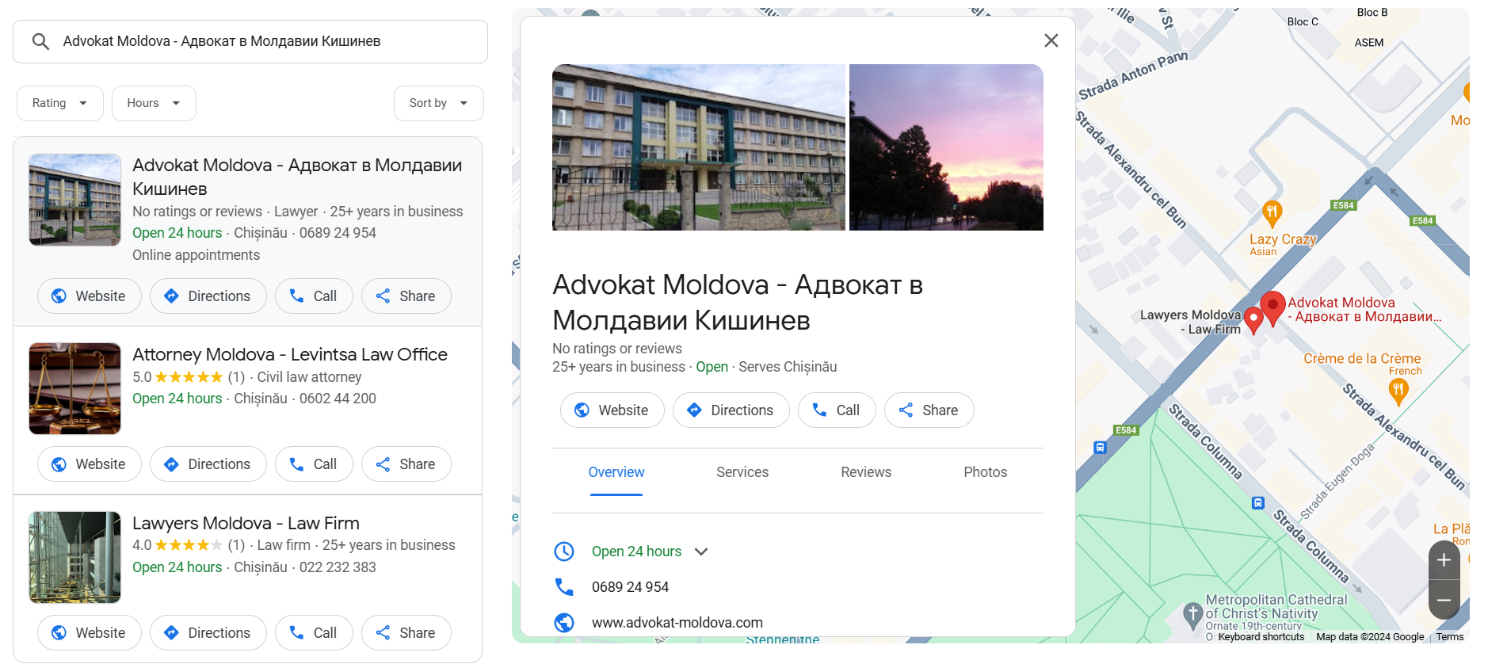Call Advokat Moldova from list result
This screenshot has height=664, width=1488.
click(314, 296)
